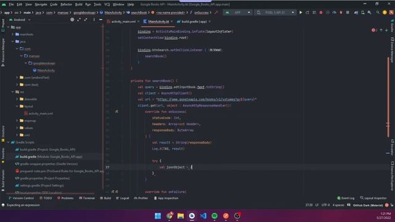Screen dimensions: 395x222
Task: Click Collapse All icon in Project panel
Action: pos(86,20)
